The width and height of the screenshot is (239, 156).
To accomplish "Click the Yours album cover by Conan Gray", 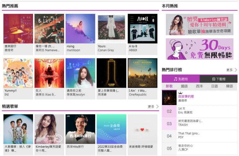I will click(111, 29).
